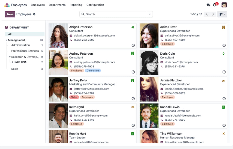
Task: Click the activity clock on Audrey Peterson's card
Action: 133,72
